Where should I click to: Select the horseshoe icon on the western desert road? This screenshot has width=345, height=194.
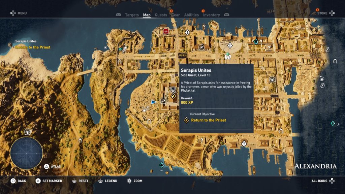80,140
